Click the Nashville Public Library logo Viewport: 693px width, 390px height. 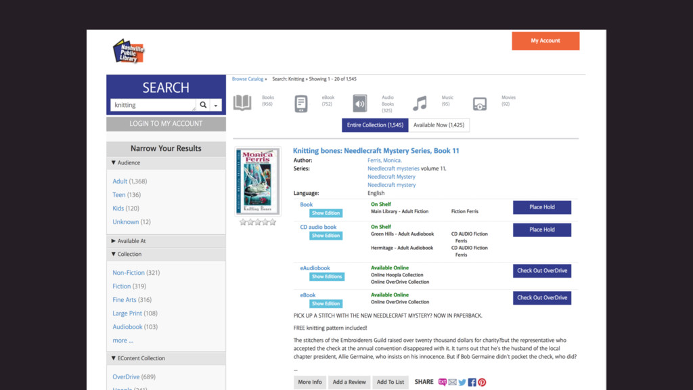click(x=129, y=51)
